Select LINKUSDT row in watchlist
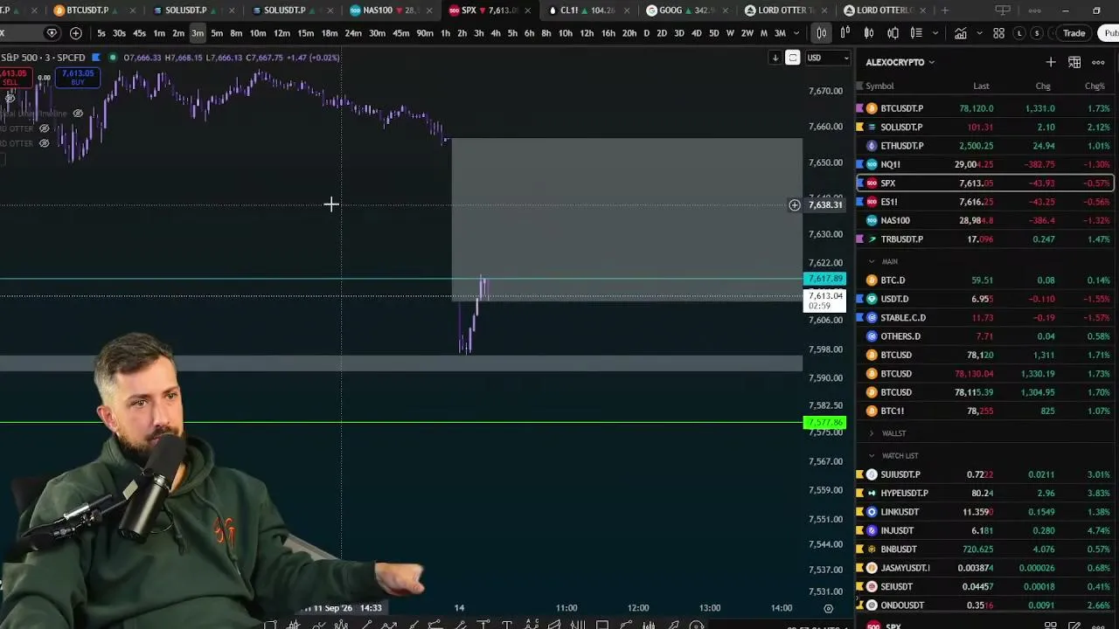This screenshot has height=629, width=1119. (985, 512)
